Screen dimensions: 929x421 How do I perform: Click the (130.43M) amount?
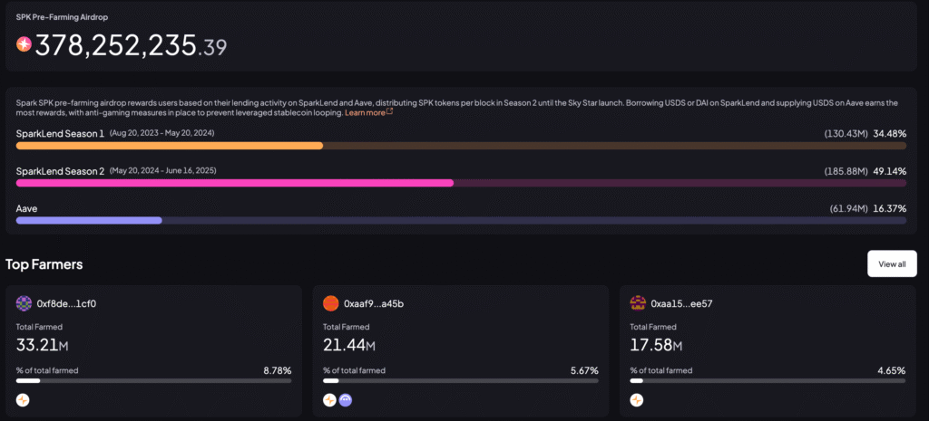pyautogui.click(x=846, y=134)
